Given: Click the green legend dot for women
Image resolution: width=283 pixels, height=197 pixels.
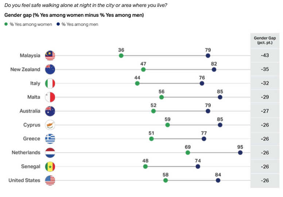Looking at the screenshot, I should click(6, 24).
